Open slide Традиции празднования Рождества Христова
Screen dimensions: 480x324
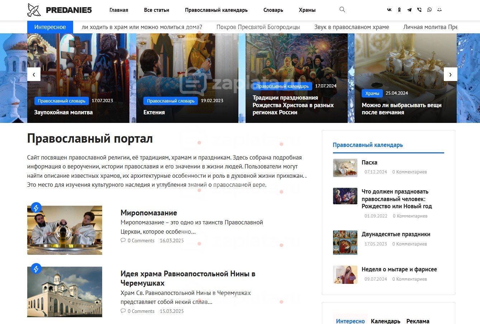(x=293, y=105)
